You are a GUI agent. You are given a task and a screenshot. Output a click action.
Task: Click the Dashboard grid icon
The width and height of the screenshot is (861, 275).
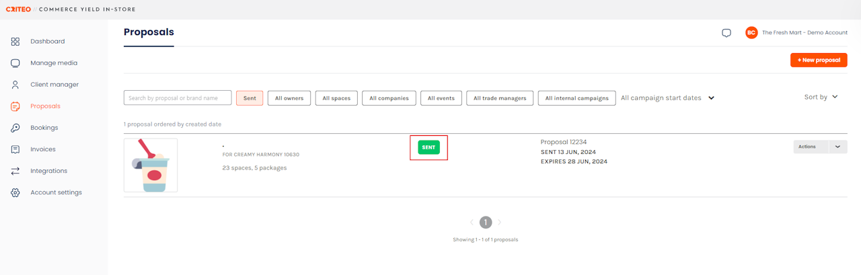point(15,42)
